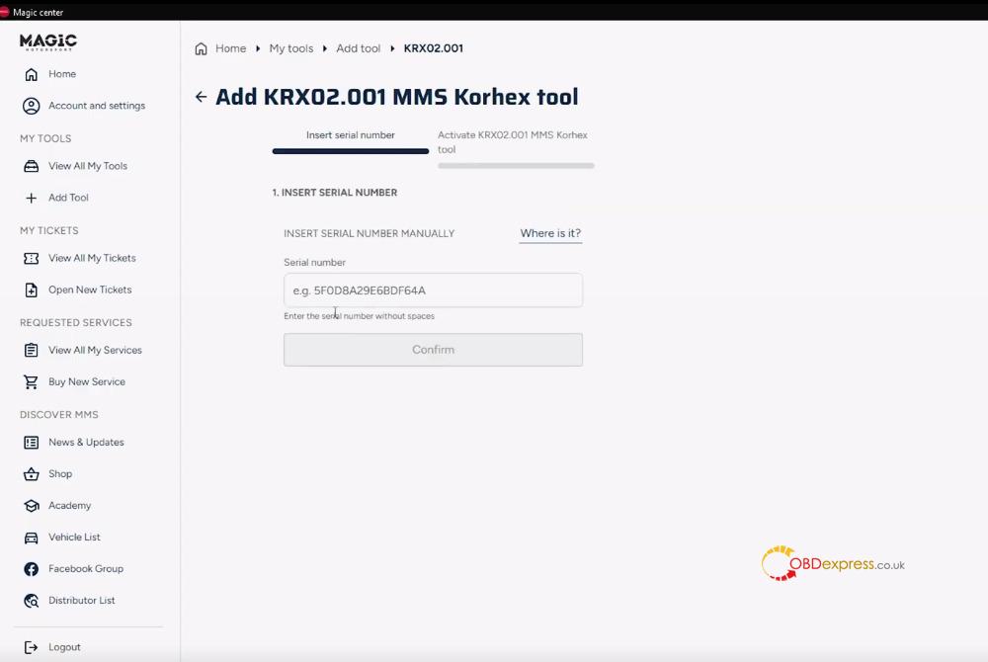Image resolution: width=988 pixels, height=662 pixels.
Task: Click the View All My Tickets icon
Action: (31, 258)
